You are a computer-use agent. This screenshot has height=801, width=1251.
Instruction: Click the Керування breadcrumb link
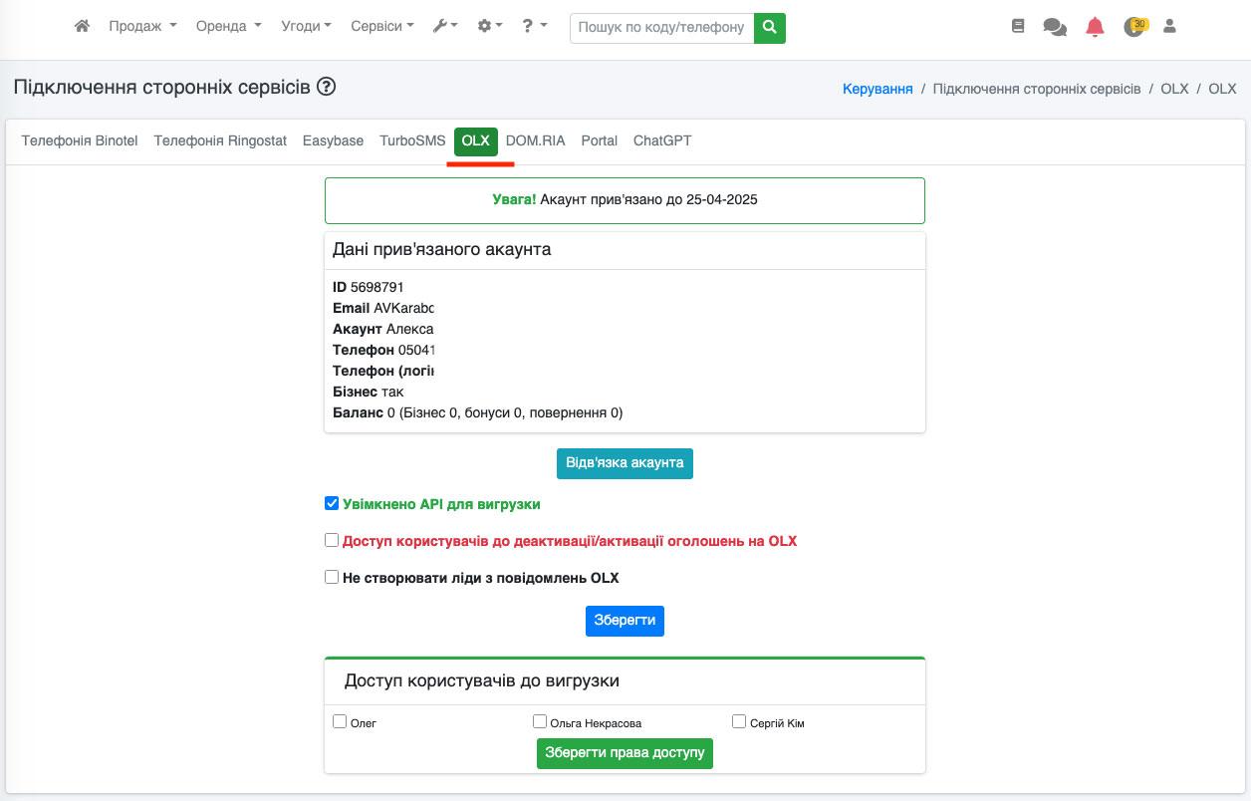[877, 89]
